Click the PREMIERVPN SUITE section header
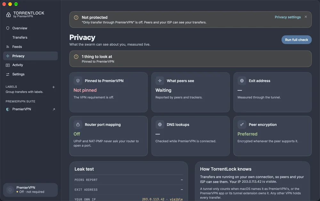The width and height of the screenshot is (320, 201). coord(20,101)
